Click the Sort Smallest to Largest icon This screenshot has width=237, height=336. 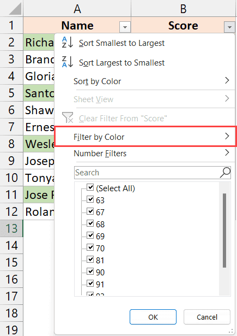coord(68,43)
